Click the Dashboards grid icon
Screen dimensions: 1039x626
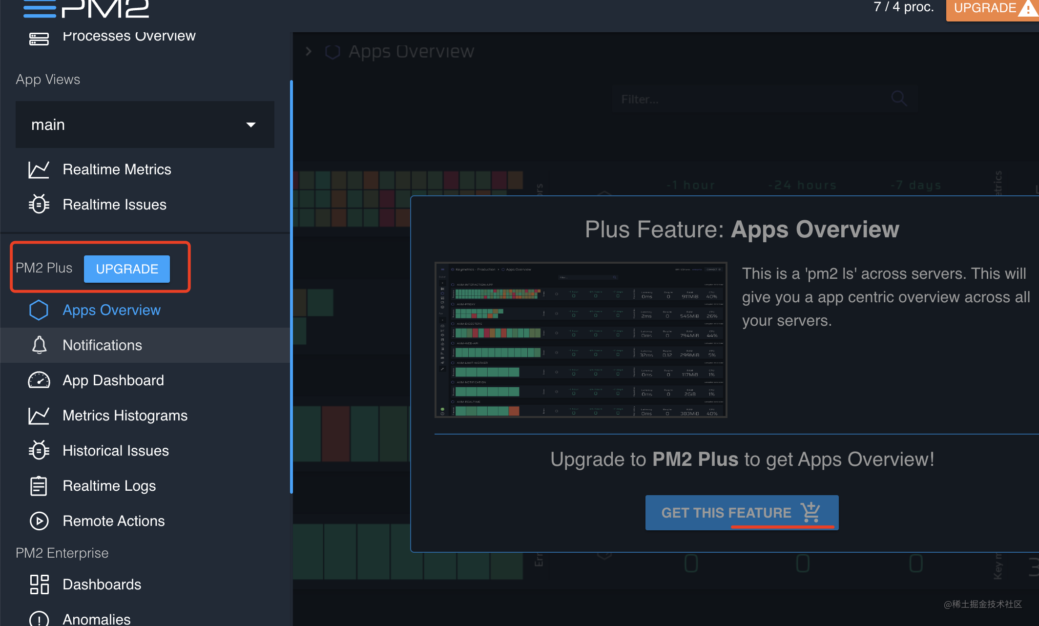39,584
